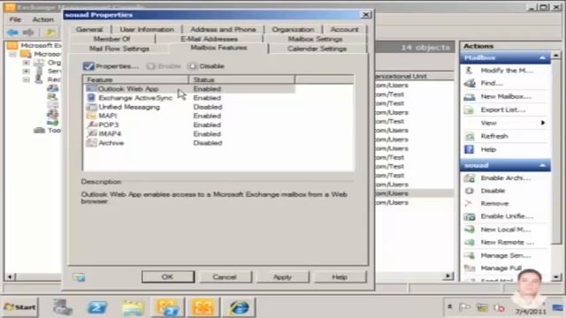Screen dimensions: 566x318
Task: Open PowerShell from the taskbar
Action: pyautogui.click(x=97, y=307)
